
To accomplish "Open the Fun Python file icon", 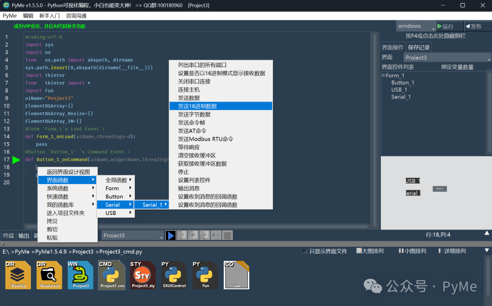I will click(x=204, y=275).
